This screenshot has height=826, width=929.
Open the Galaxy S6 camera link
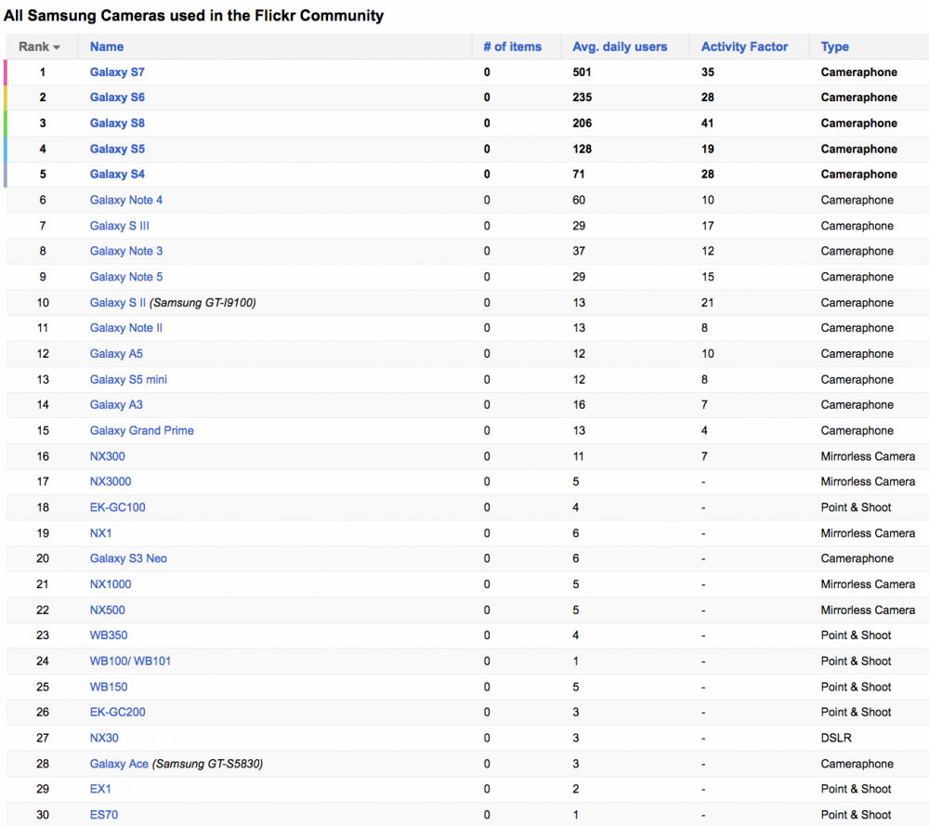coord(117,98)
